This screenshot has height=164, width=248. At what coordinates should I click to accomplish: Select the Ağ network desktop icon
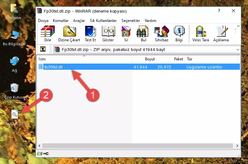pyautogui.click(x=14, y=65)
